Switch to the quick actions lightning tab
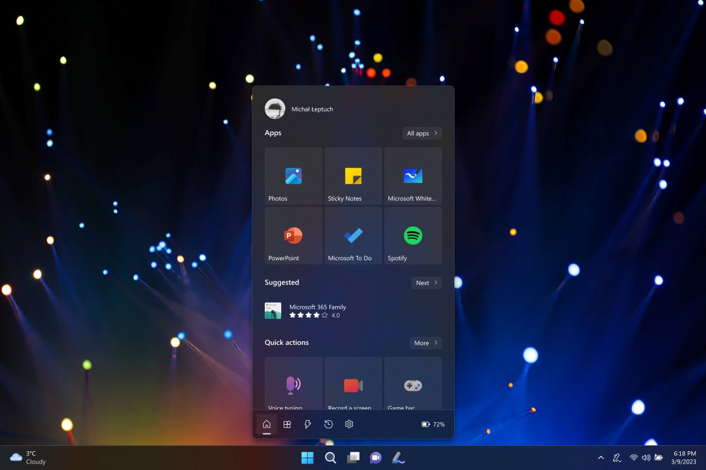 click(x=308, y=424)
